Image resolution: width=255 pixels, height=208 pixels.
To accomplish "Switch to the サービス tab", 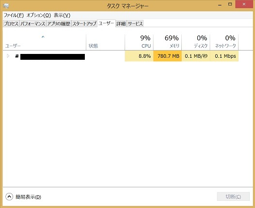I will pos(135,24).
